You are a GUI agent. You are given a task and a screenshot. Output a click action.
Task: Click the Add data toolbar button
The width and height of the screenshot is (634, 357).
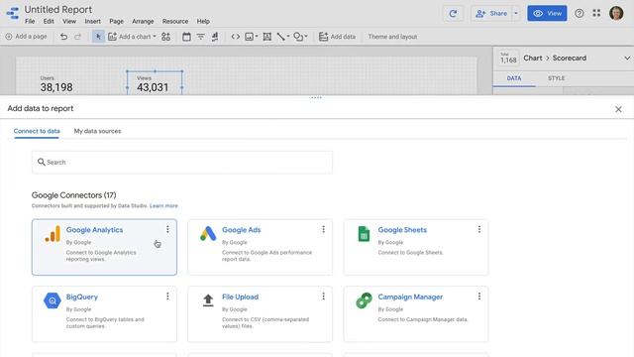pyautogui.click(x=337, y=37)
